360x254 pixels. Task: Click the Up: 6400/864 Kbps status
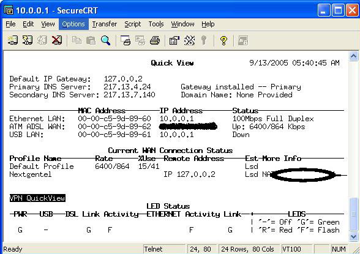[269, 127]
